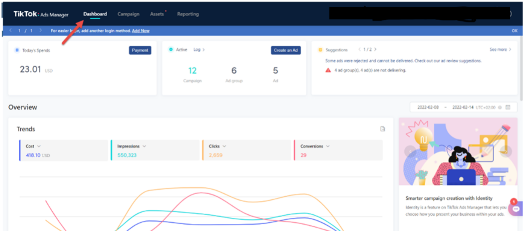Open the See more suggestions link
524x232 pixels.
point(500,50)
